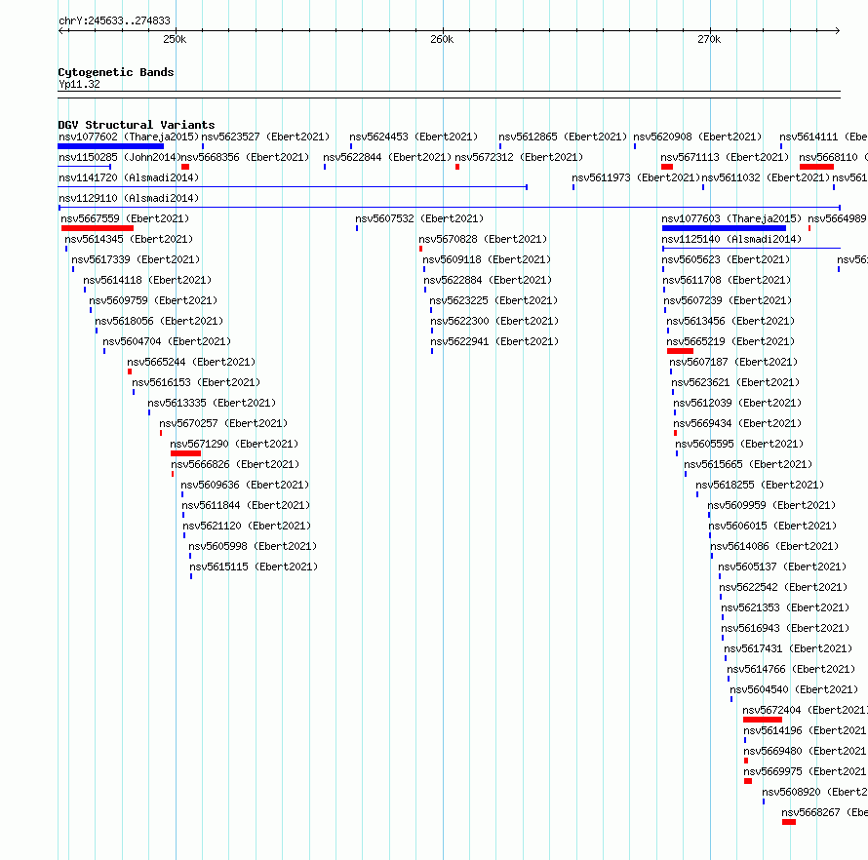
Task: Select nsv5609118 (Ebert2021) label
Action: point(487,259)
